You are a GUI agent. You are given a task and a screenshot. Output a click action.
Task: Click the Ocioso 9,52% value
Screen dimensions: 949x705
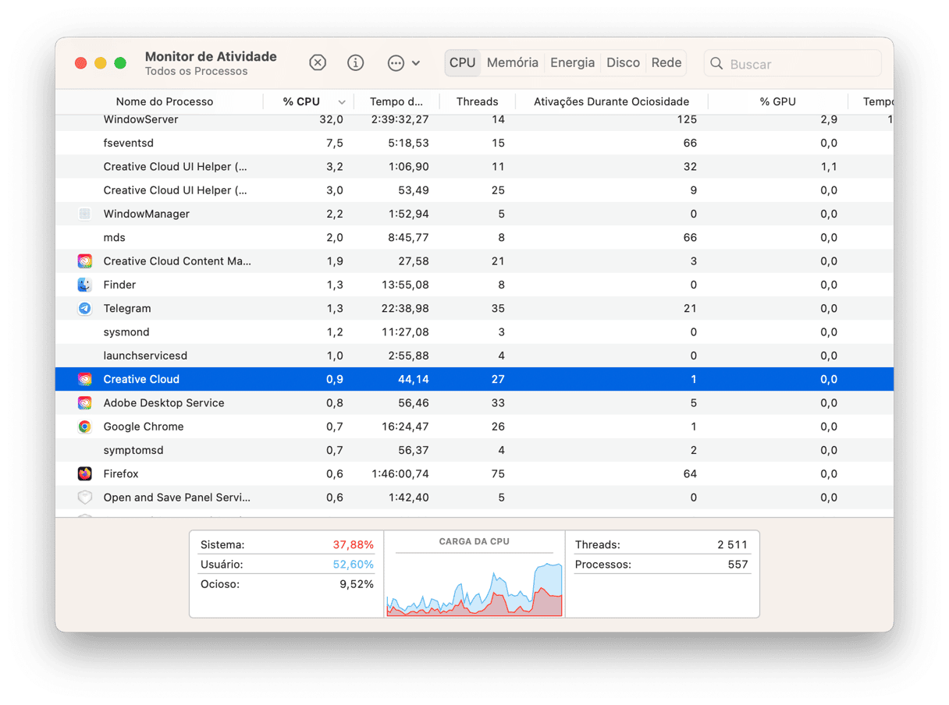coord(357,583)
